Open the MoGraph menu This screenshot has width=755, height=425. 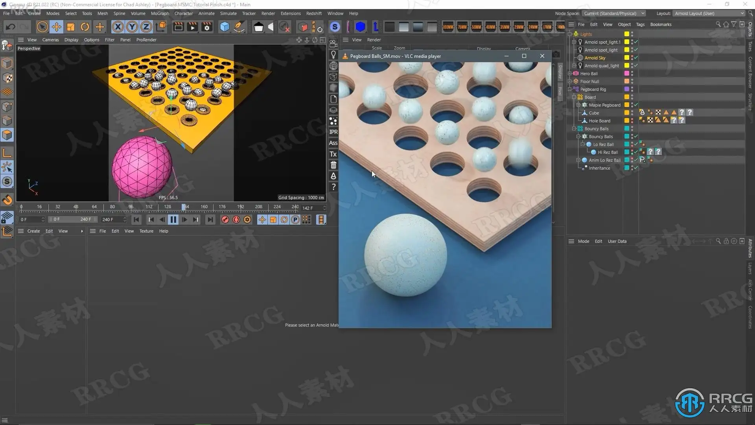160,13
